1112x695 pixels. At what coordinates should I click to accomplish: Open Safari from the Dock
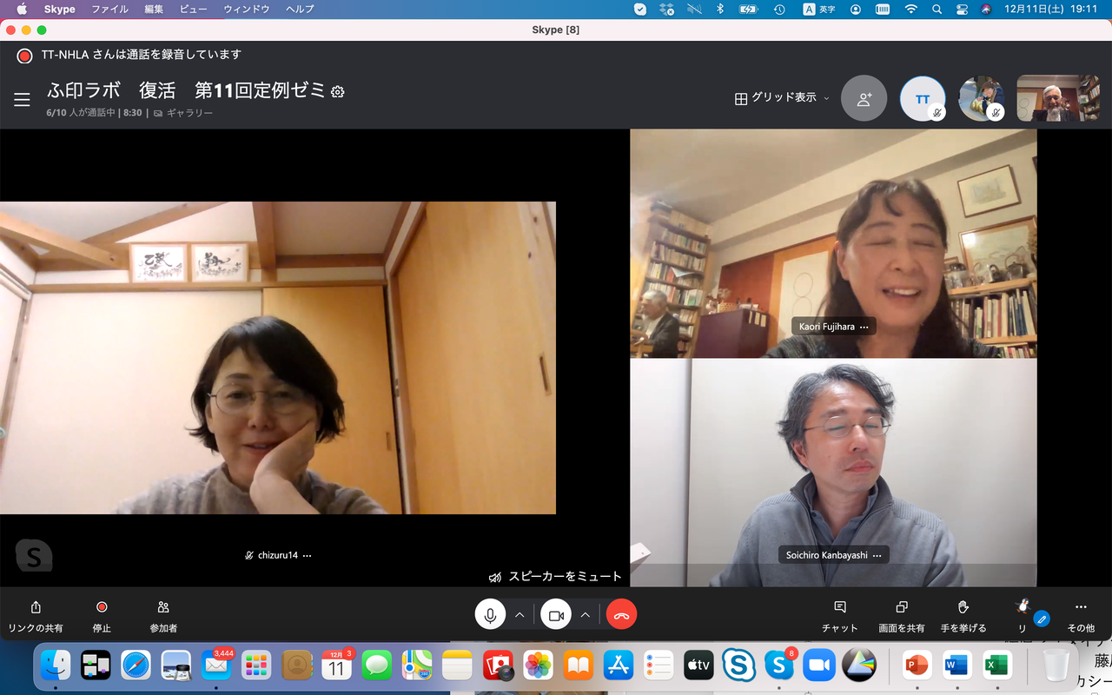(x=136, y=665)
